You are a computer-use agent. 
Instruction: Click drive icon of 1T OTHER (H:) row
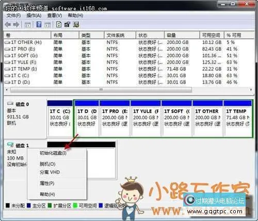coord(7,42)
